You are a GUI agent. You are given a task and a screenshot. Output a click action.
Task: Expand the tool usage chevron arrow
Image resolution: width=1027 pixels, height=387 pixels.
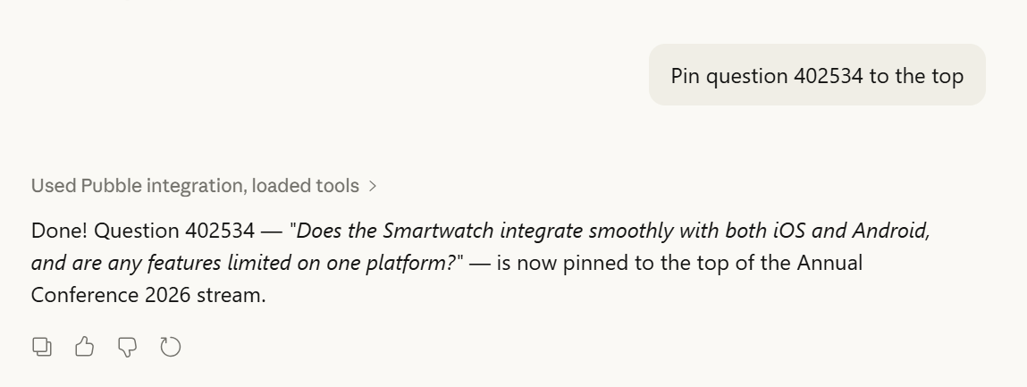(x=373, y=186)
